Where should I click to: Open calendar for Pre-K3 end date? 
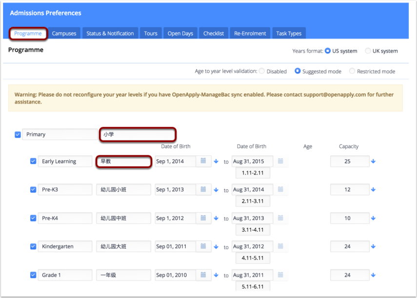click(x=280, y=189)
